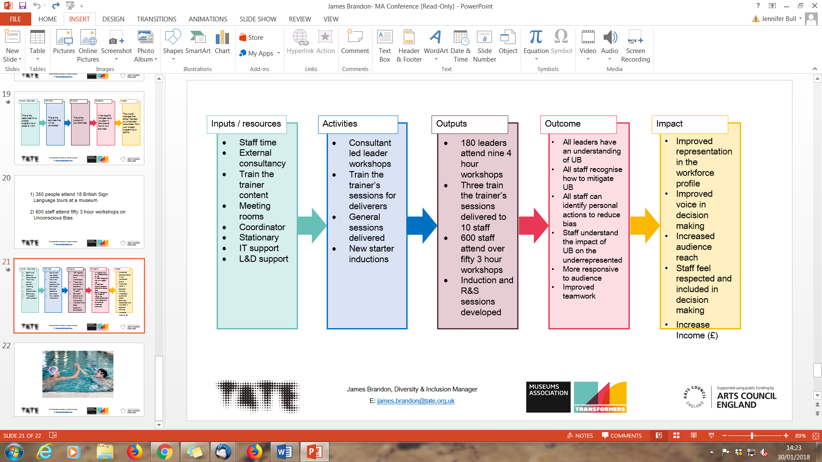Insert Date & Time
Viewport: 822px width, 462px height.
(x=461, y=46)
